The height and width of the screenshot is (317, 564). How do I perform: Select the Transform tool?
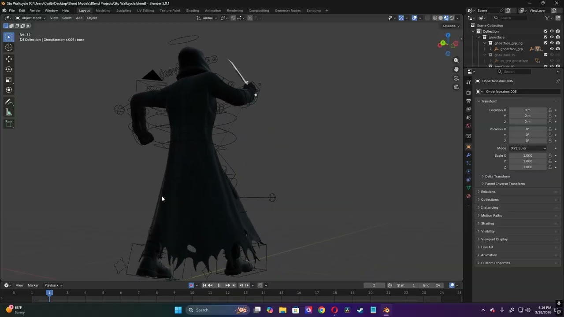[x=9, y=90]
